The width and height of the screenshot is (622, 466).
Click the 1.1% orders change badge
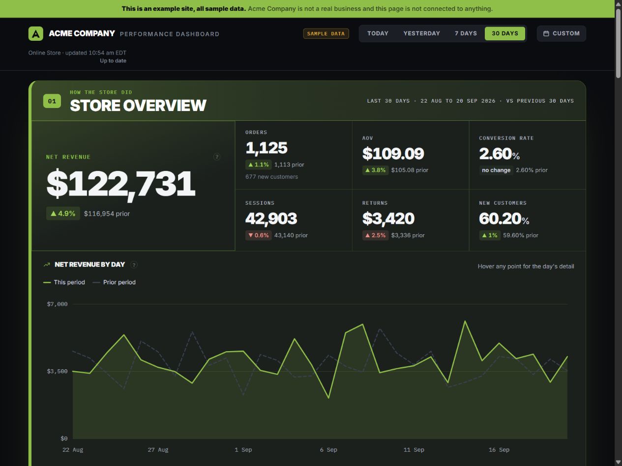click(x=258, y=164)
